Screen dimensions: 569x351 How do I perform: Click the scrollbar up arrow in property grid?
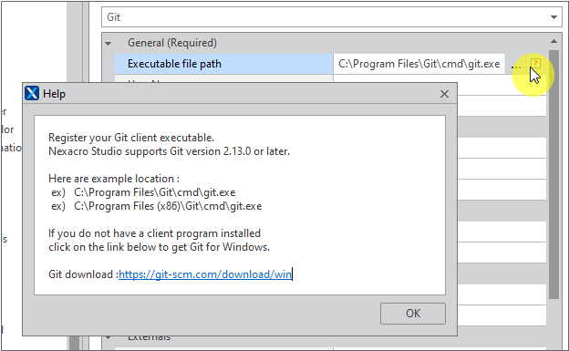(553, 42)
